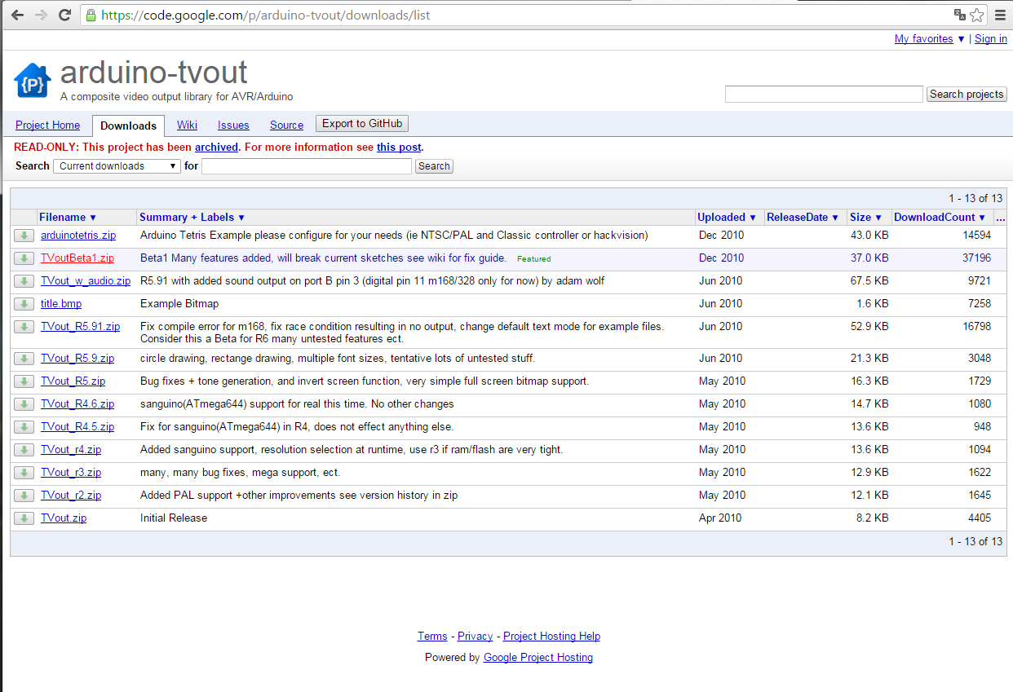Open the TVout_r4.zip file link
Screen dimensions: 1013x692
click(71, 450)
